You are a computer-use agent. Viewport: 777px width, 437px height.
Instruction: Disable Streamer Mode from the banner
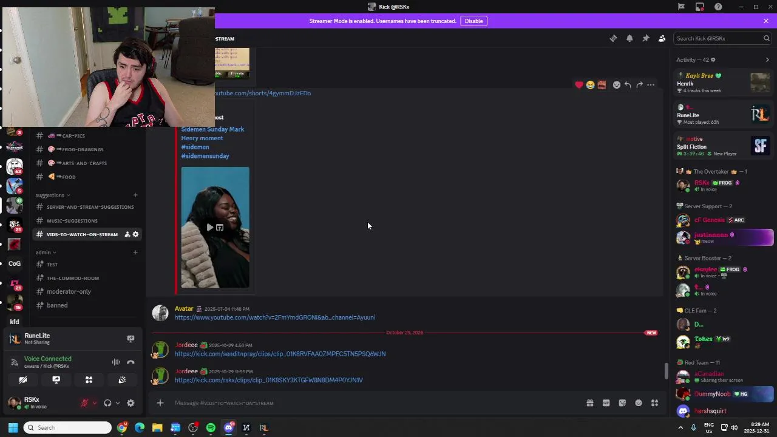(473, 21)
